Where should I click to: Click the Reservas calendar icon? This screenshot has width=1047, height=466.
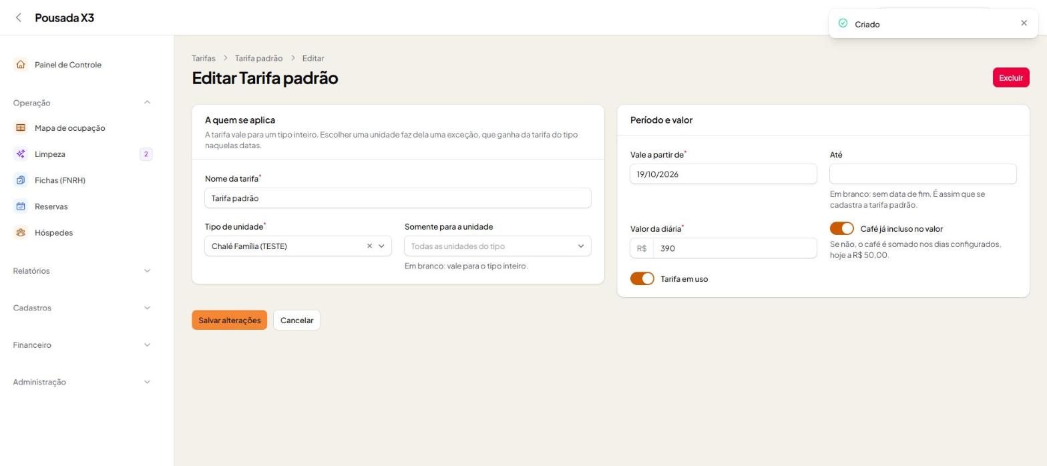point(21,206)
